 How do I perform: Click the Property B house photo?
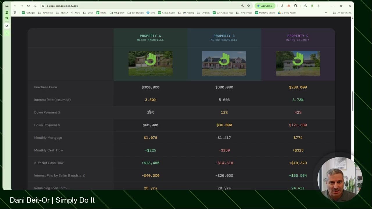[224, 64]
